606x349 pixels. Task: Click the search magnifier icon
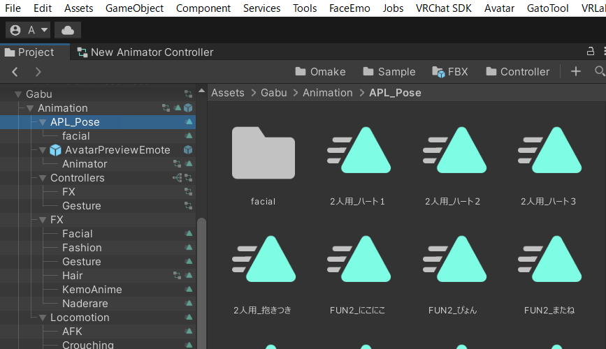click(599, 71)
